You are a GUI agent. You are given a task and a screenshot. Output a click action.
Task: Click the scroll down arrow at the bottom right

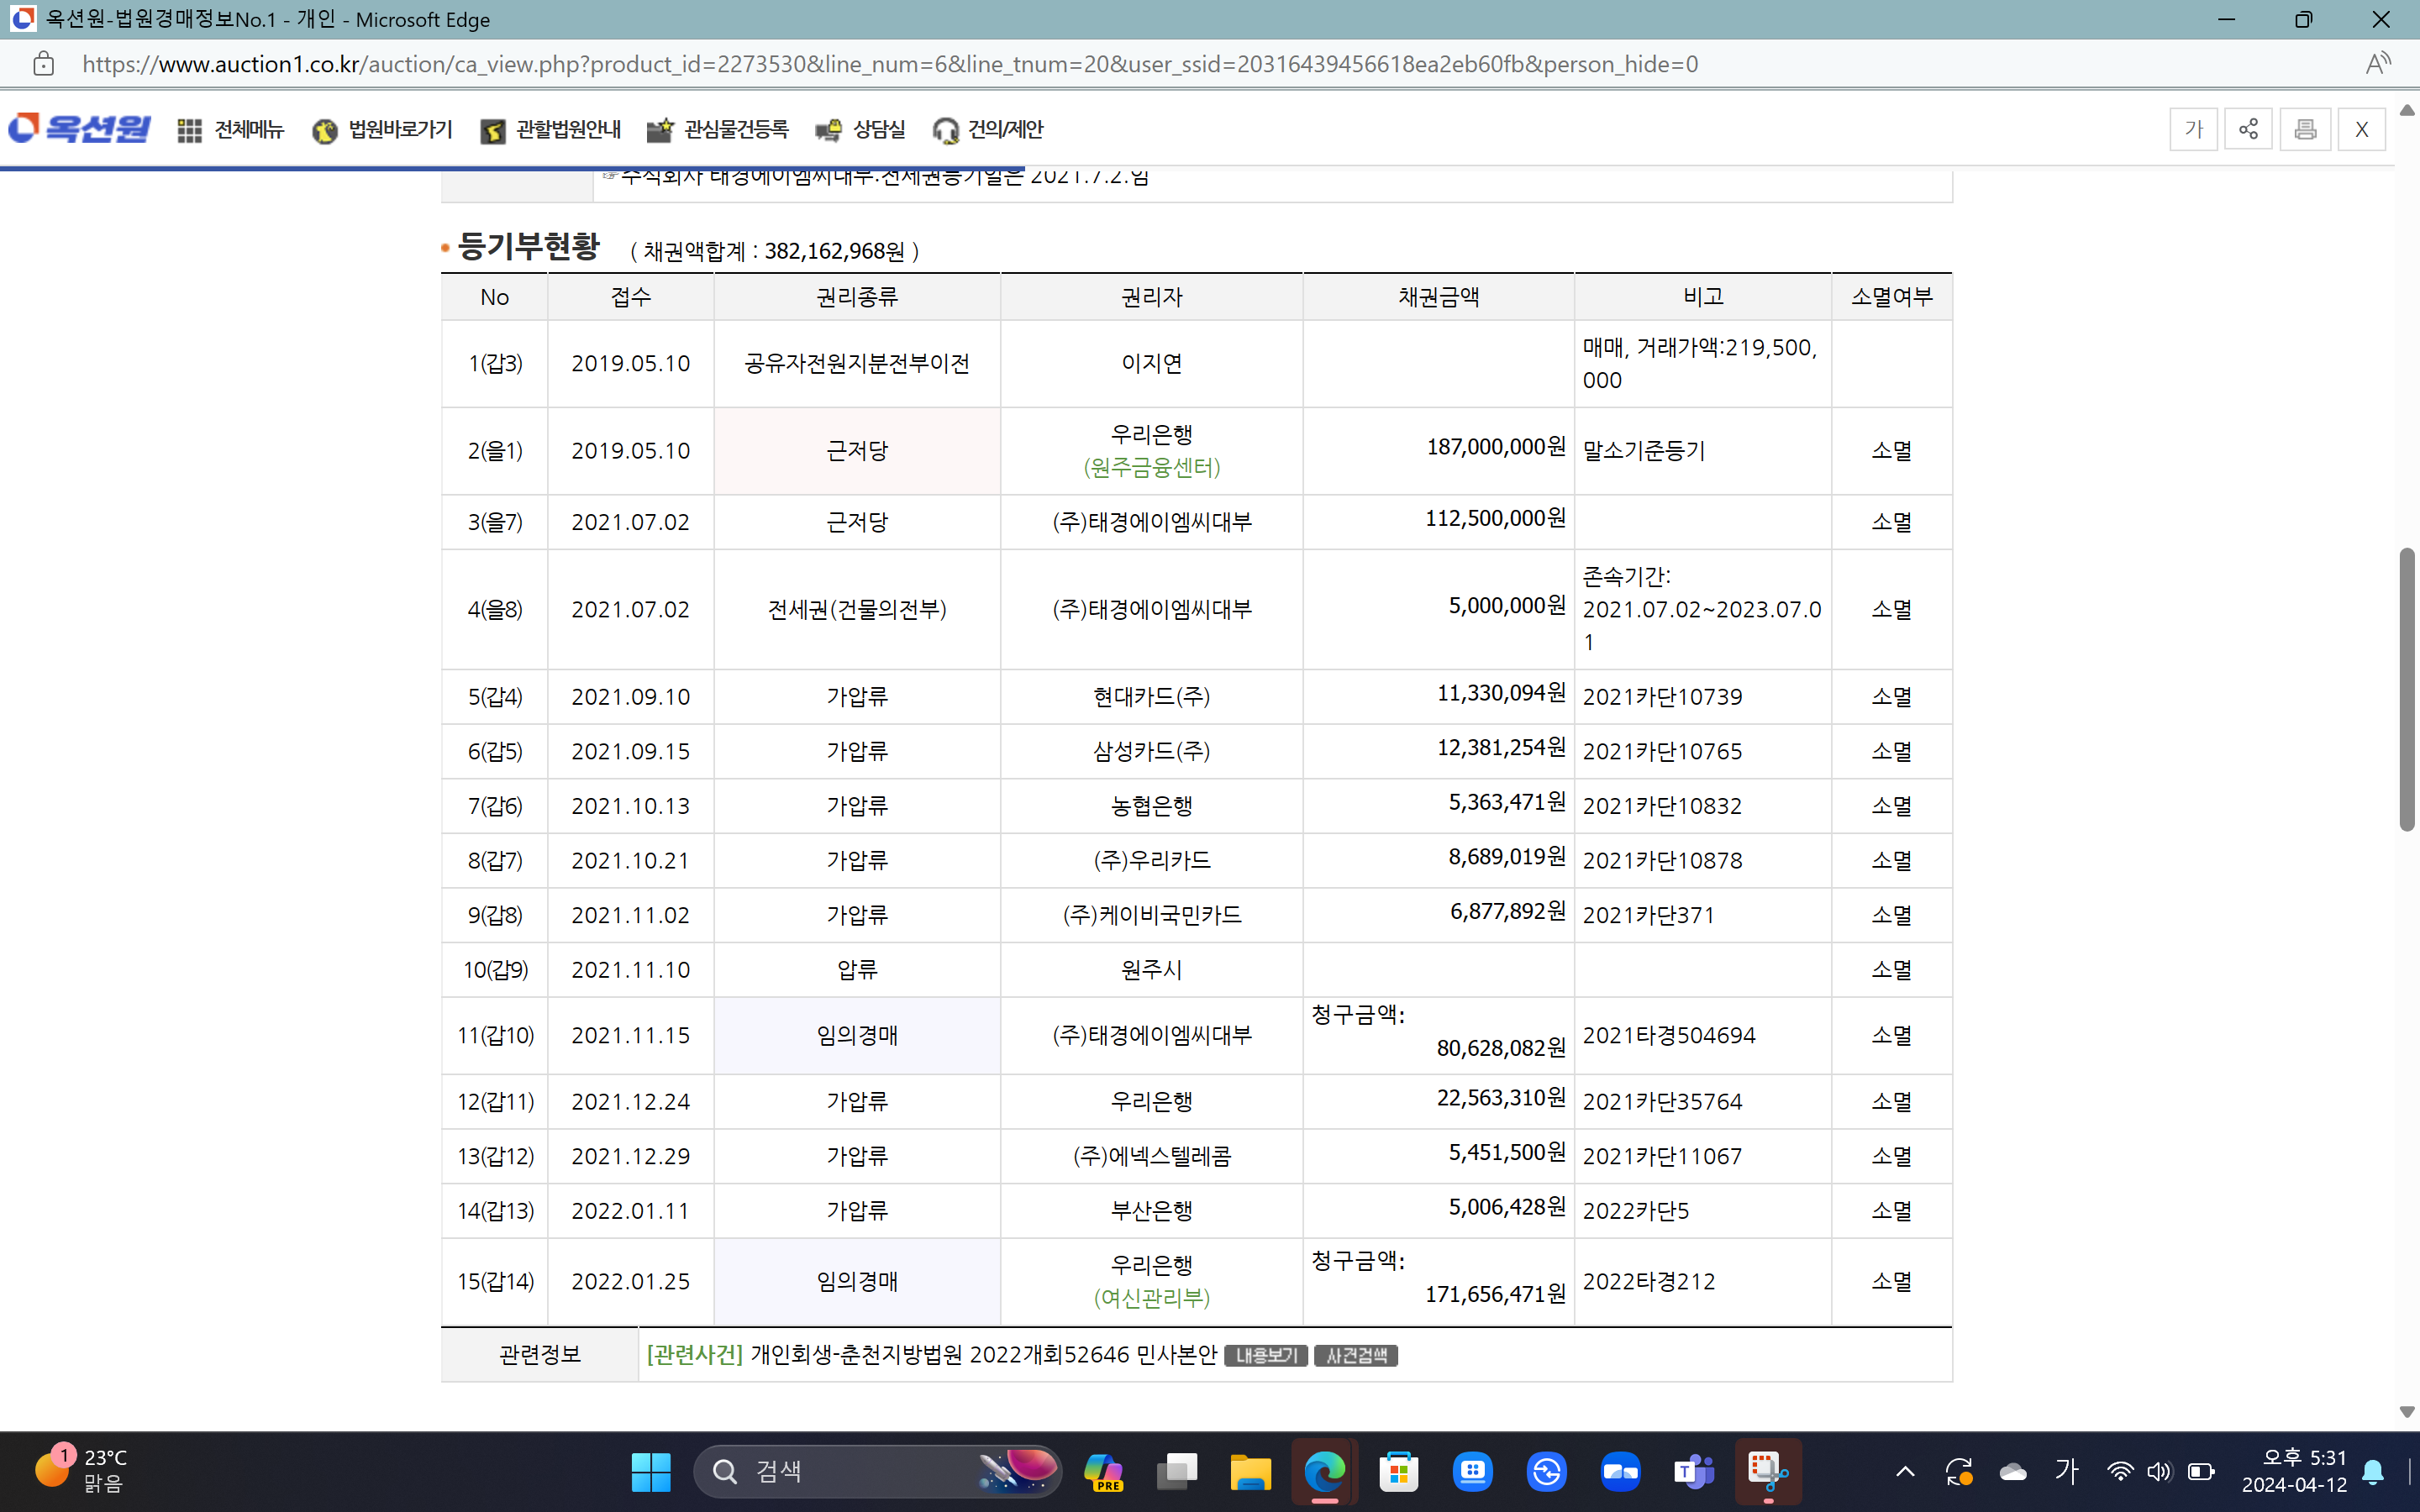[2407, 1411]
